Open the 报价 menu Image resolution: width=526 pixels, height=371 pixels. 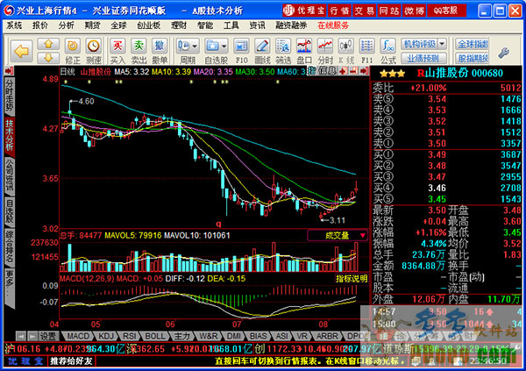(40, 25)
